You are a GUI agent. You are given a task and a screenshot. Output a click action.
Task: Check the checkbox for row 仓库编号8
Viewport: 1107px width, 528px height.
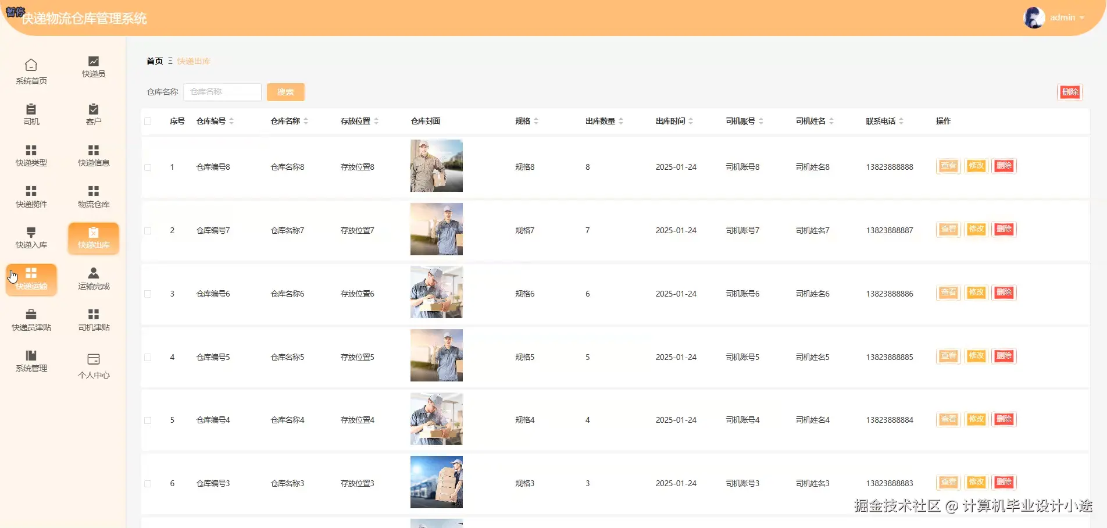(x=148, y=167)
